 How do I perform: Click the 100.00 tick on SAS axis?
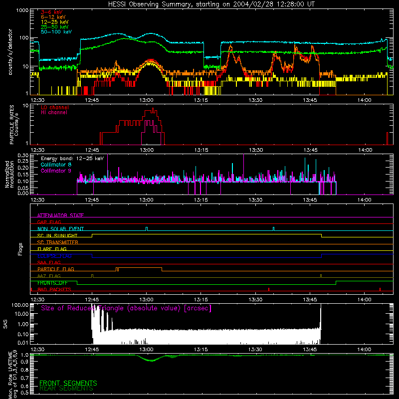pyautogui.click(x=20, y=305)
